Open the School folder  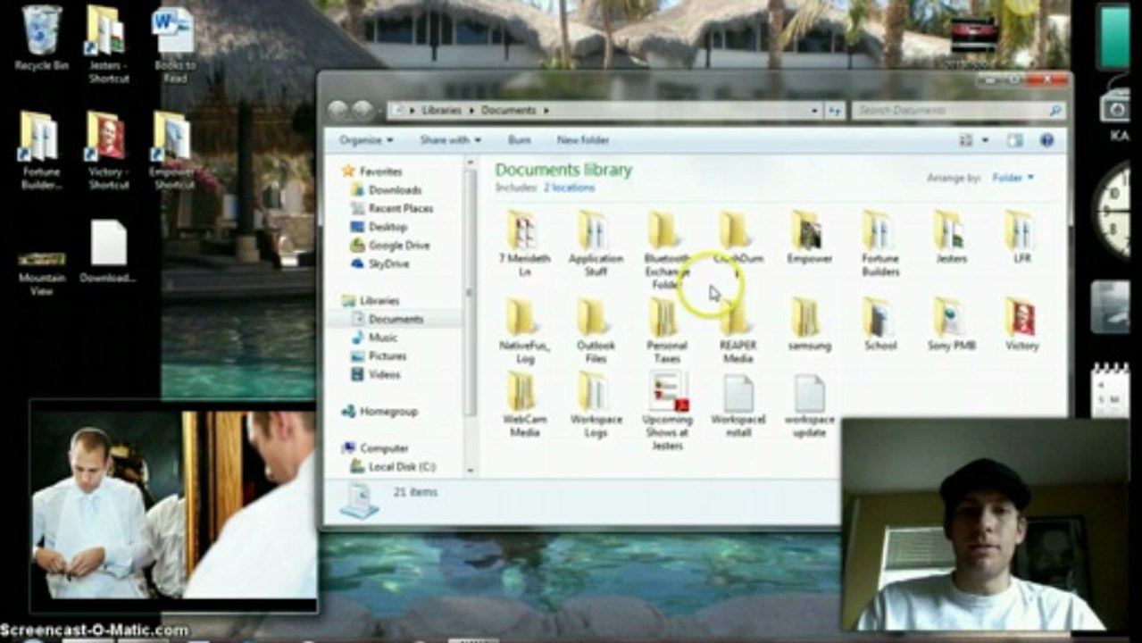[880, 325]
